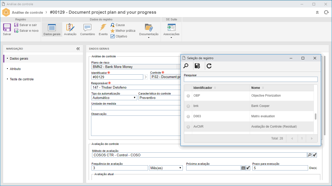This screenshot has height=186, width=332.
Task: Click the Bank Cooper name cell
Action: (282, 106)
